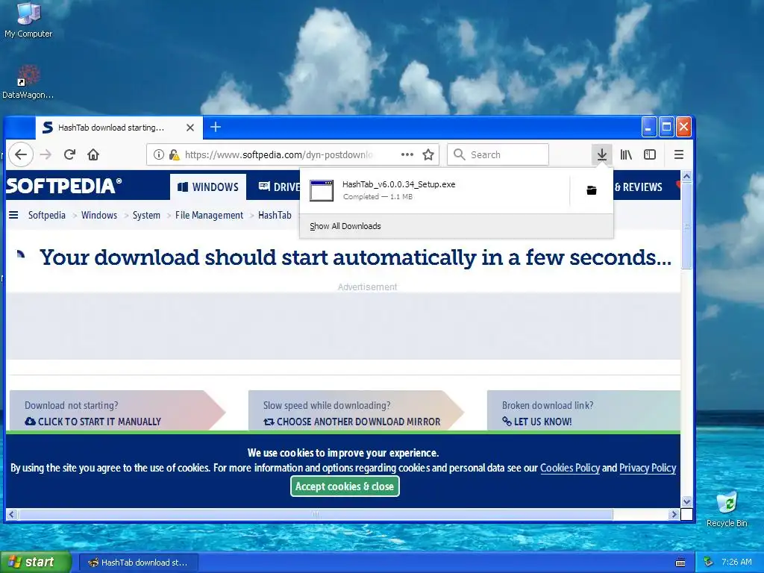Bookmark this page with the star icon
The height and width of the screenshot is (573, 764).
point(428,154)
